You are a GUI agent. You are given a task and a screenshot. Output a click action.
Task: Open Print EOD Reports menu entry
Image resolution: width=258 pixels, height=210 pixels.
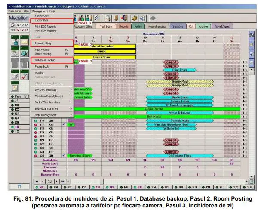tap(52, 26)
